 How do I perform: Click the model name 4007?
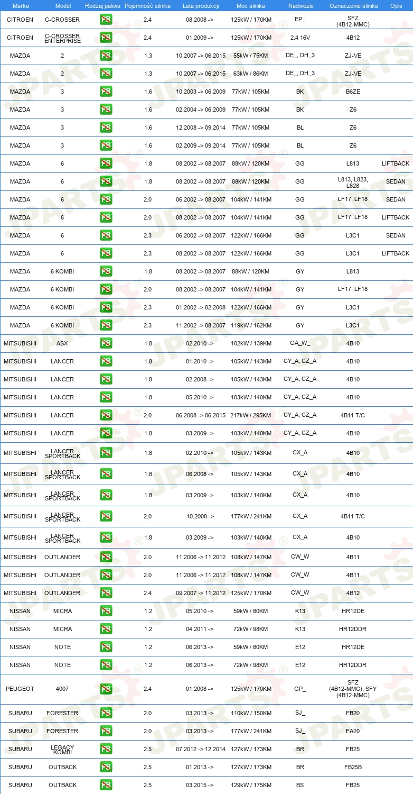point(62,689)
